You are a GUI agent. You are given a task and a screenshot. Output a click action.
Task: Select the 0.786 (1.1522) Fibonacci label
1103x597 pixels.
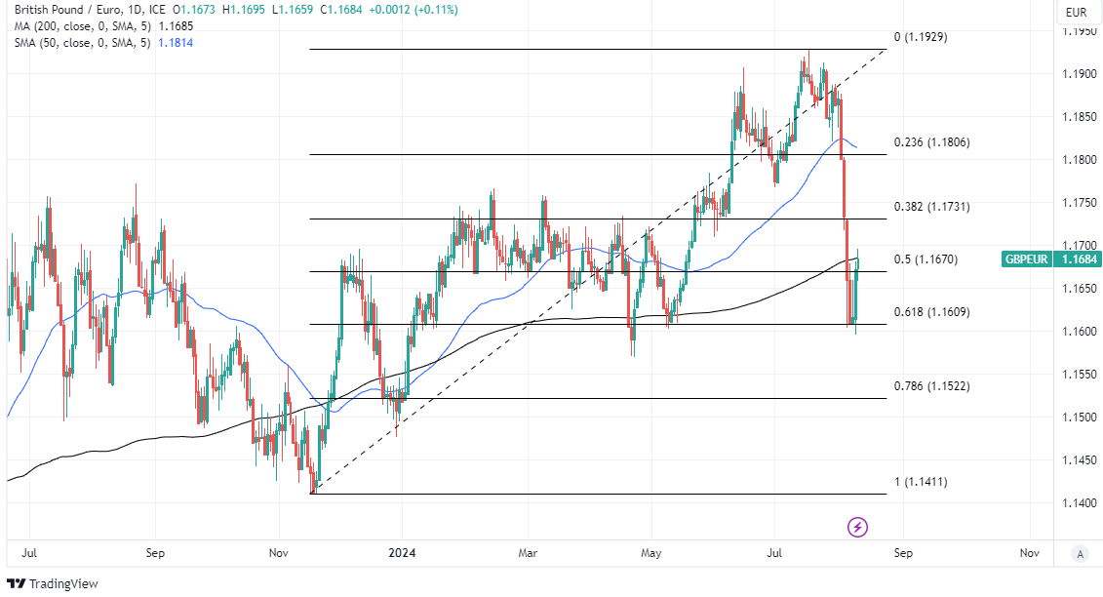931,386
